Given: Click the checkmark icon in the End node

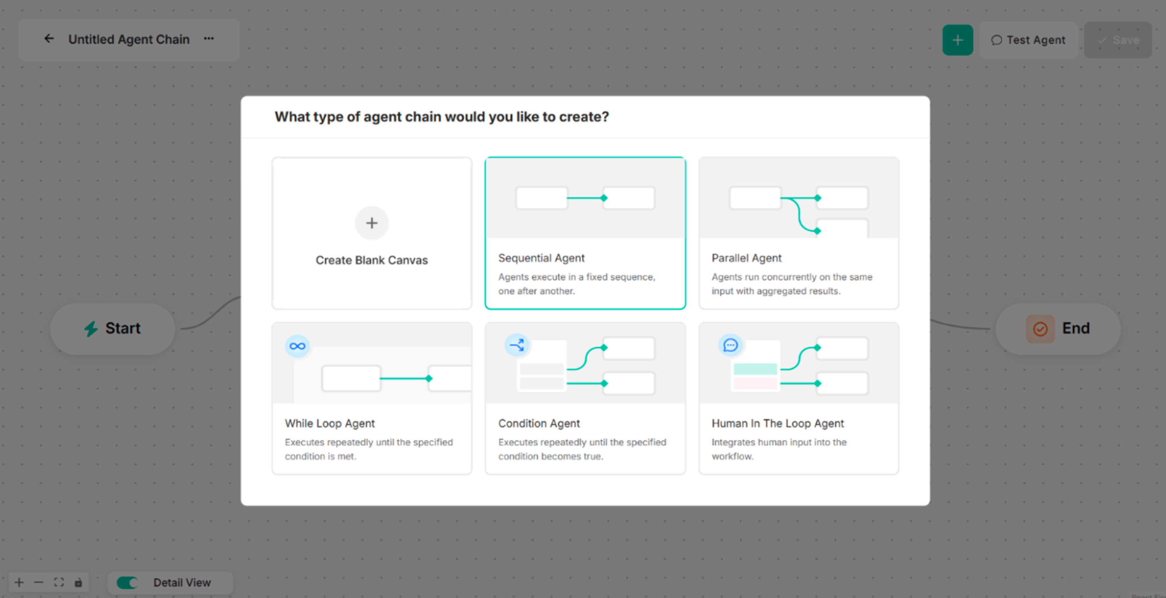Looking at the screenshot, I should (x=1040, y=328).
